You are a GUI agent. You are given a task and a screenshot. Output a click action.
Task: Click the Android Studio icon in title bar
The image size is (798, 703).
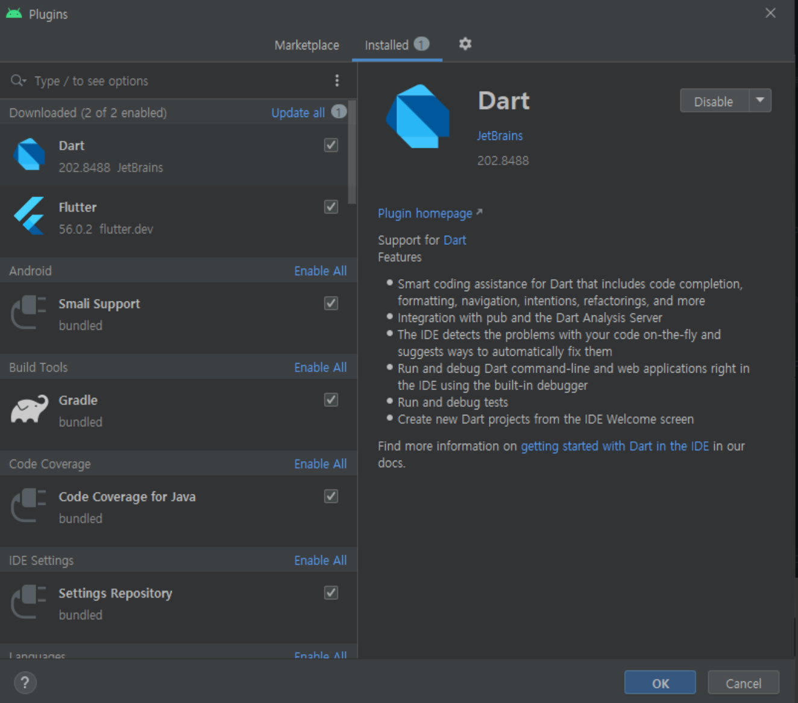[x=13, y=13]
